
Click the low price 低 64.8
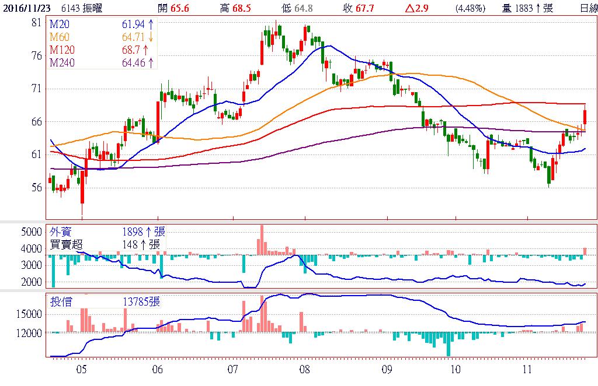(x=297, y=8)
